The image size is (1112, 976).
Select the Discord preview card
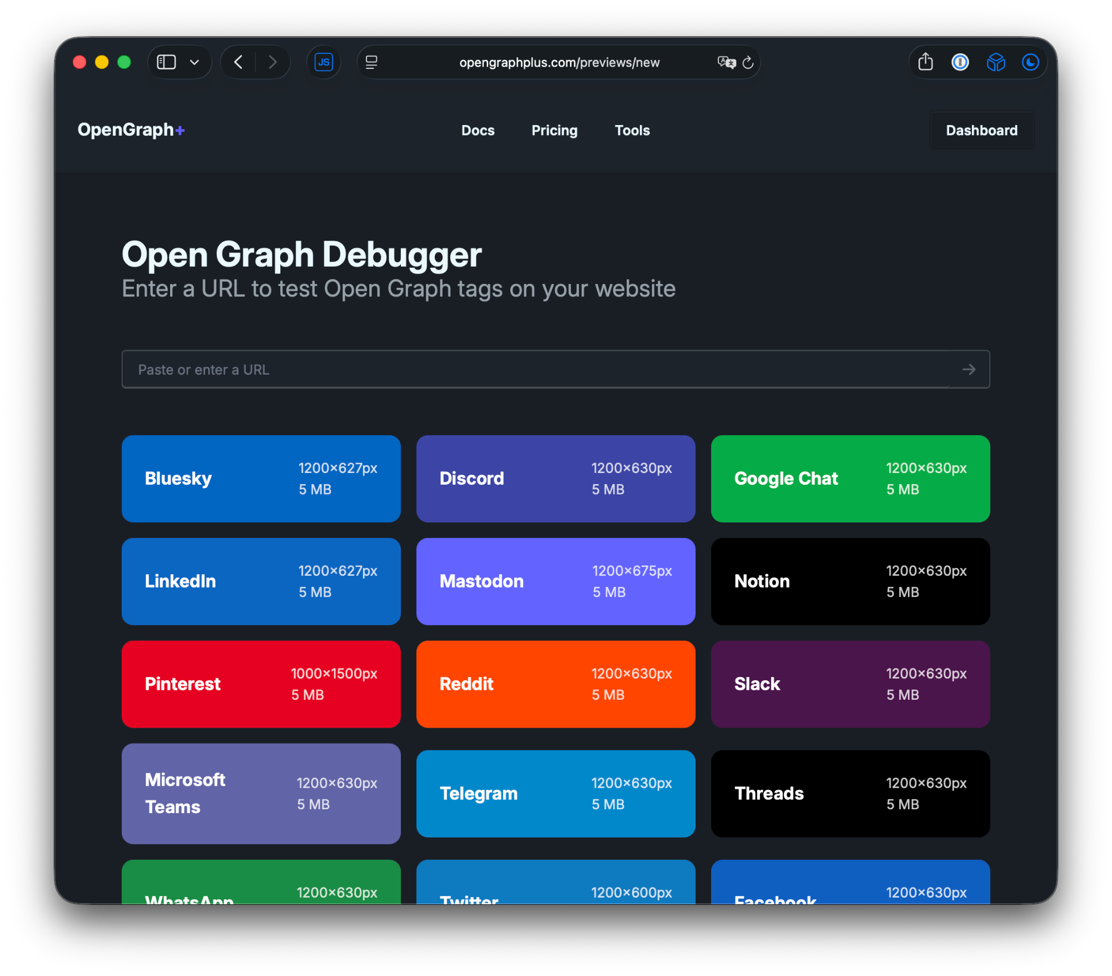[555, 479]
